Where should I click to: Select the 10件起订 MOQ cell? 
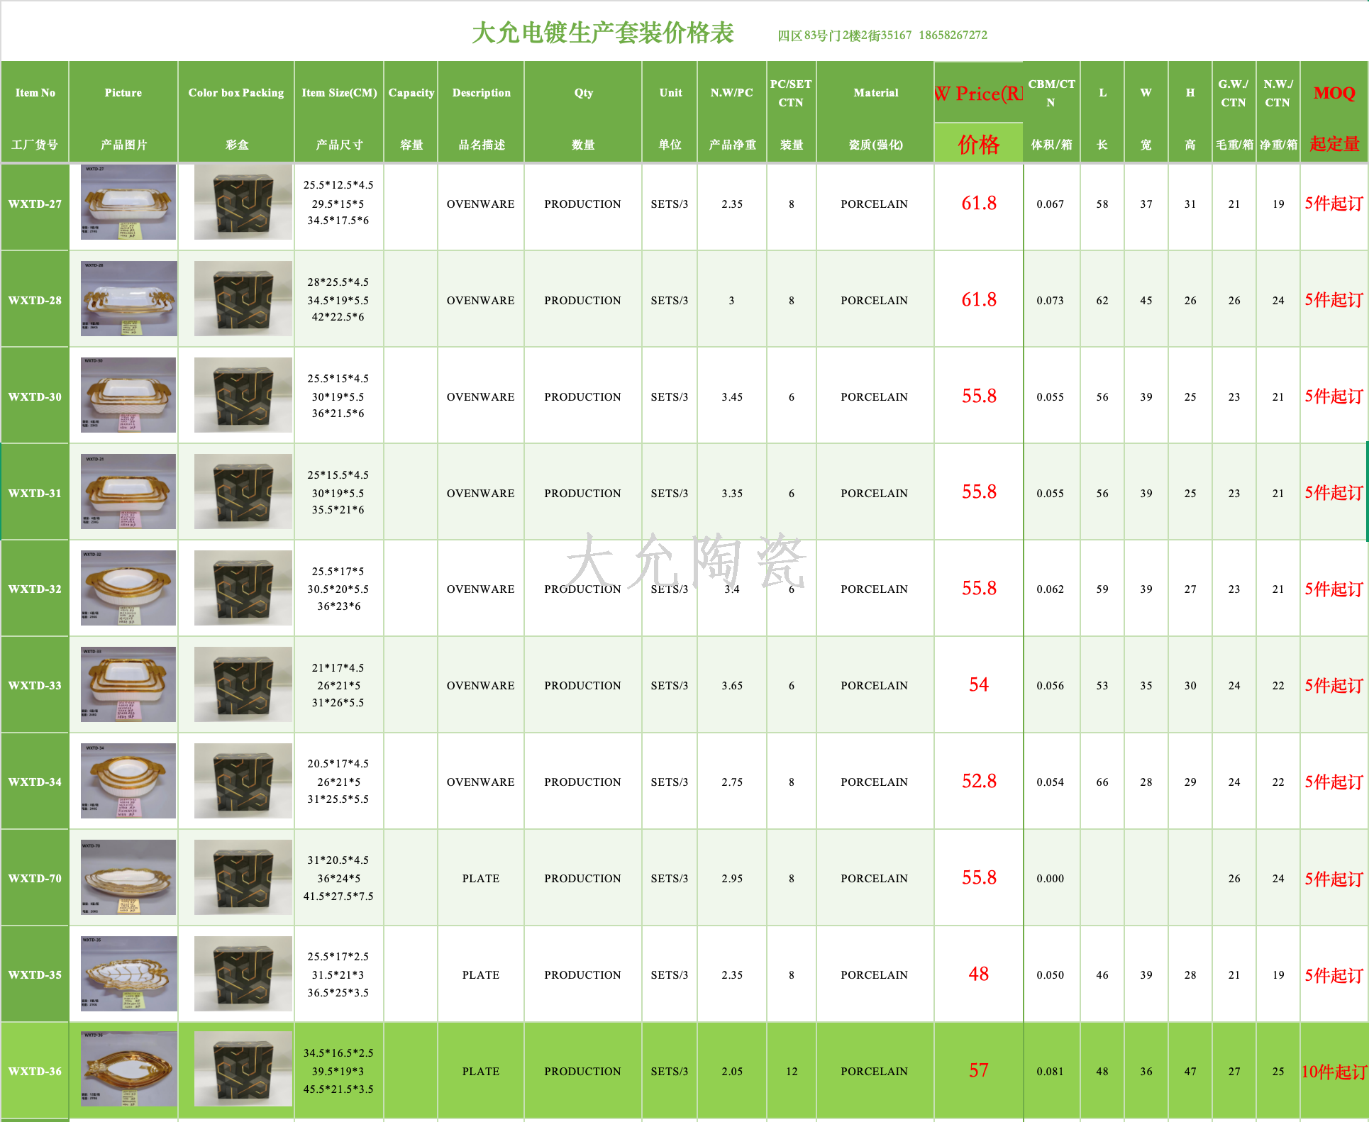(x=1334, y=1071)
